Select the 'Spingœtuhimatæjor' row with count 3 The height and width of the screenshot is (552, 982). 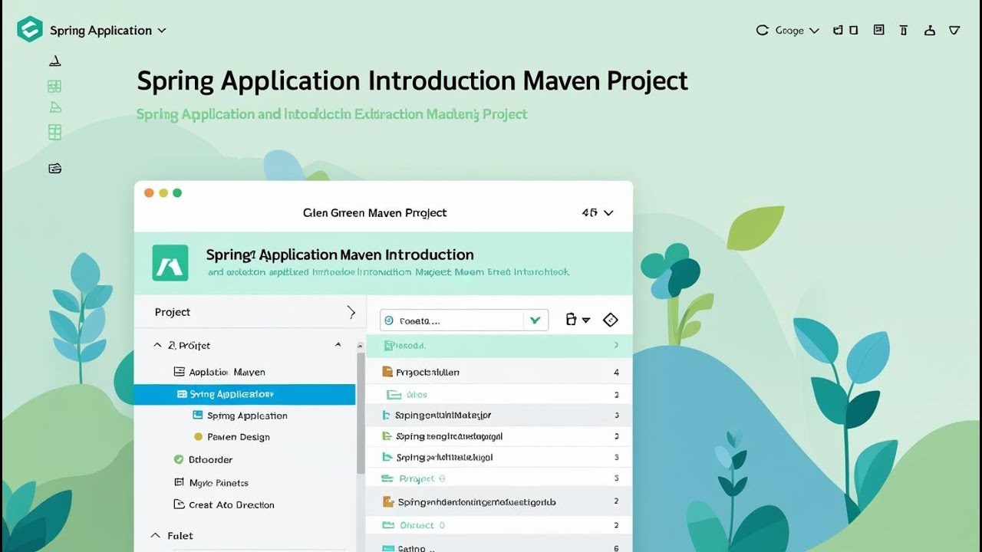[x=499, y=415]
